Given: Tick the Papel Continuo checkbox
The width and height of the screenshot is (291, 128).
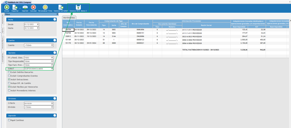Looking at the screenshot, I should (9, 120).
